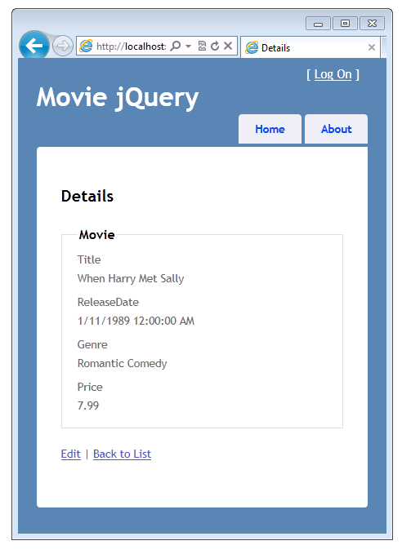Click the Genre field label
The height and width of the screenshot is (554, 402).
pyautogui.click(x=92, y=344)
